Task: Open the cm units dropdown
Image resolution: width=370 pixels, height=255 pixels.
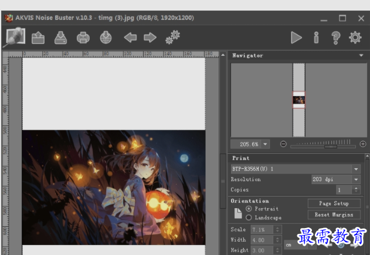Action: point(300,245)
